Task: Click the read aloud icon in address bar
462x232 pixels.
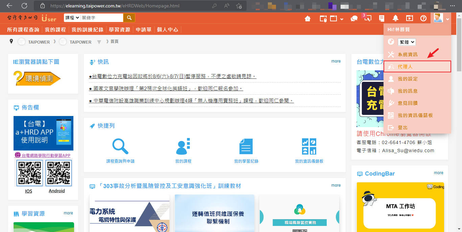Action: [x=227, y=6]
